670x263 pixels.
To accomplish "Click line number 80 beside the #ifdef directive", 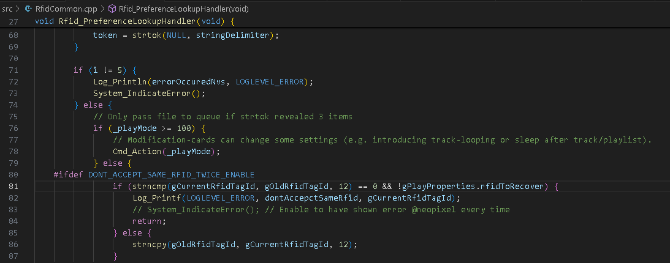I will (x=13, y=175).
